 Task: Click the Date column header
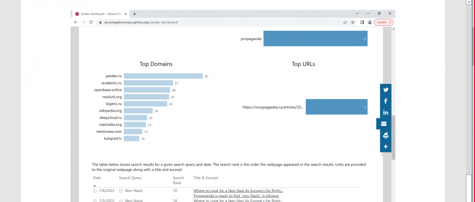[97, 178]
